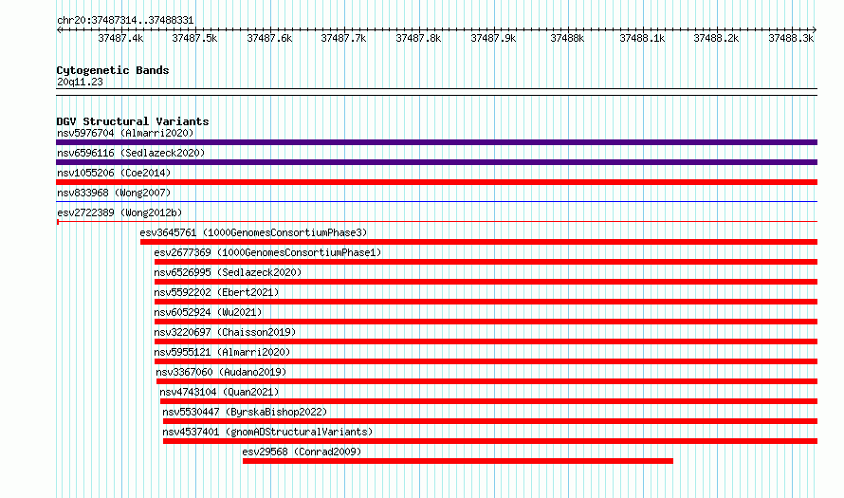Select the purple bar under nsv5976704
The height and width of the screenshot is (498, 844).
pyautogui.click(x=436, y=142)
